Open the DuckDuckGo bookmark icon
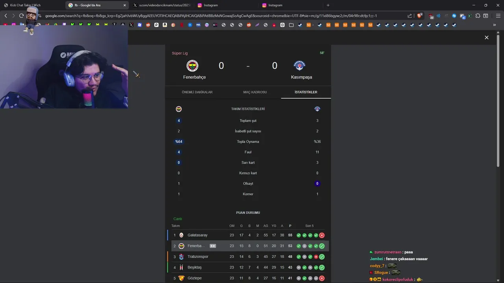 [173, 25]
